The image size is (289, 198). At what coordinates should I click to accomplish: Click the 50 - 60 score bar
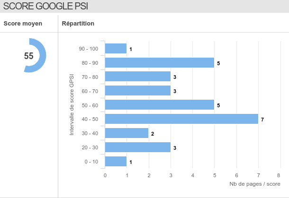(x=159, y=105)
